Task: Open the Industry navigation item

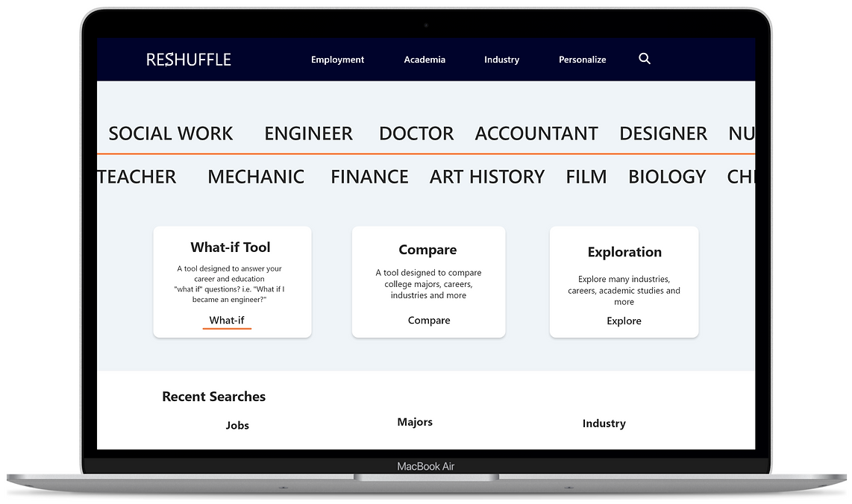Action: pos(501,60)
